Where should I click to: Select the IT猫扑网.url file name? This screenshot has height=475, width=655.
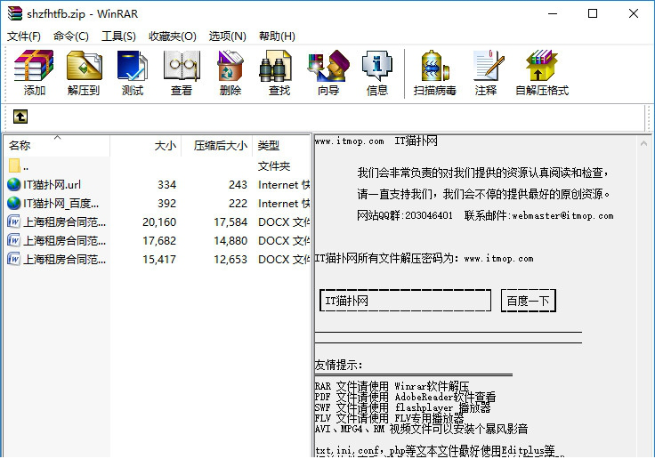tap(52, 184)
